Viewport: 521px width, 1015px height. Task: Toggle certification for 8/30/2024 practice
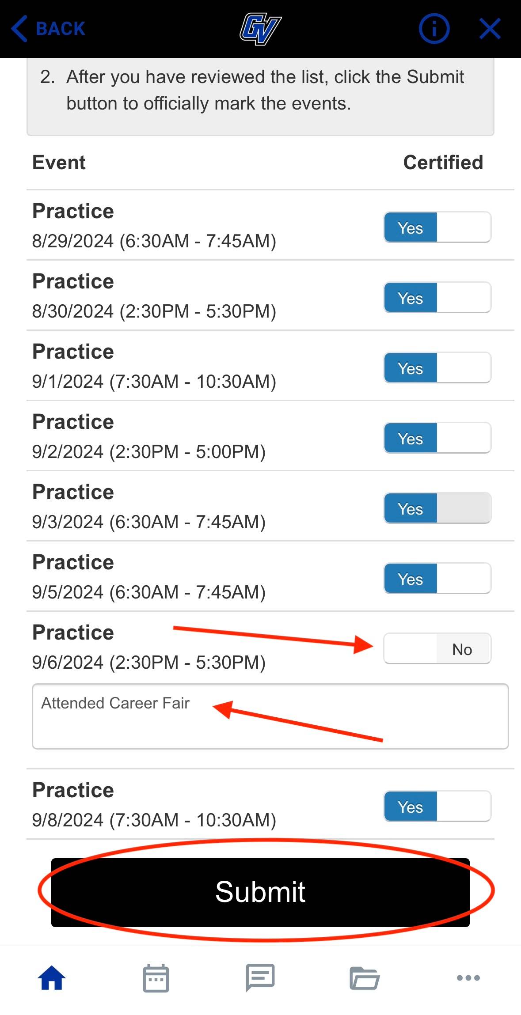[437, 298]
